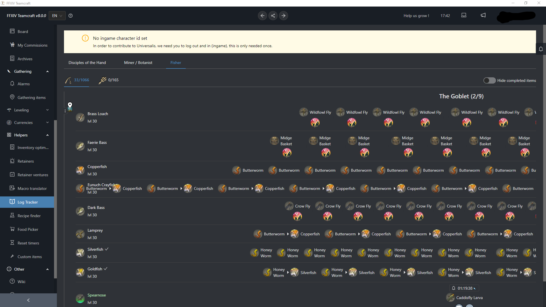
Task: Select the fishing rod log tab (33/1066)
Action: [x=77, y=80]
